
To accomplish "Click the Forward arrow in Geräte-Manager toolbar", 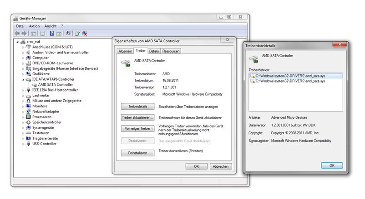I will (x=24, y=34).
